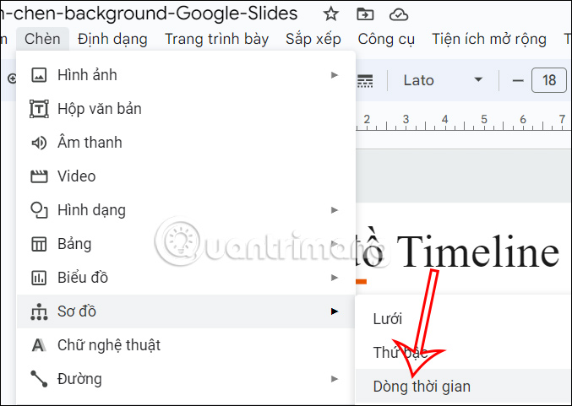Open the Định dạng menu
The height and width of the screenshot is (406, 572).
112,39
